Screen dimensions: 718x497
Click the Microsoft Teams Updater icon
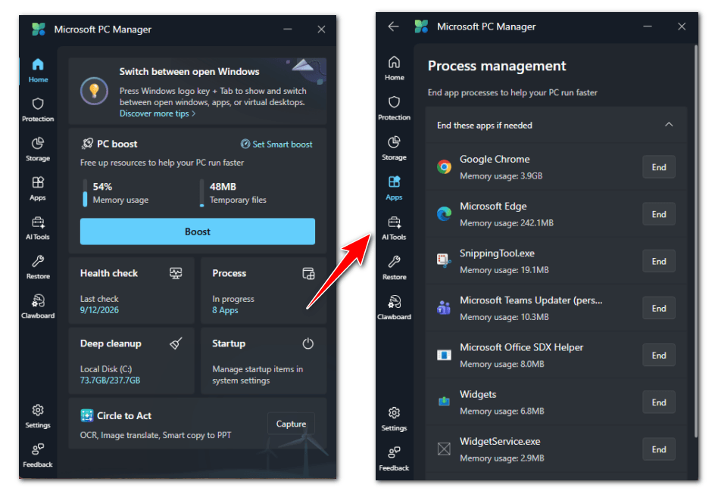point(444,308)
